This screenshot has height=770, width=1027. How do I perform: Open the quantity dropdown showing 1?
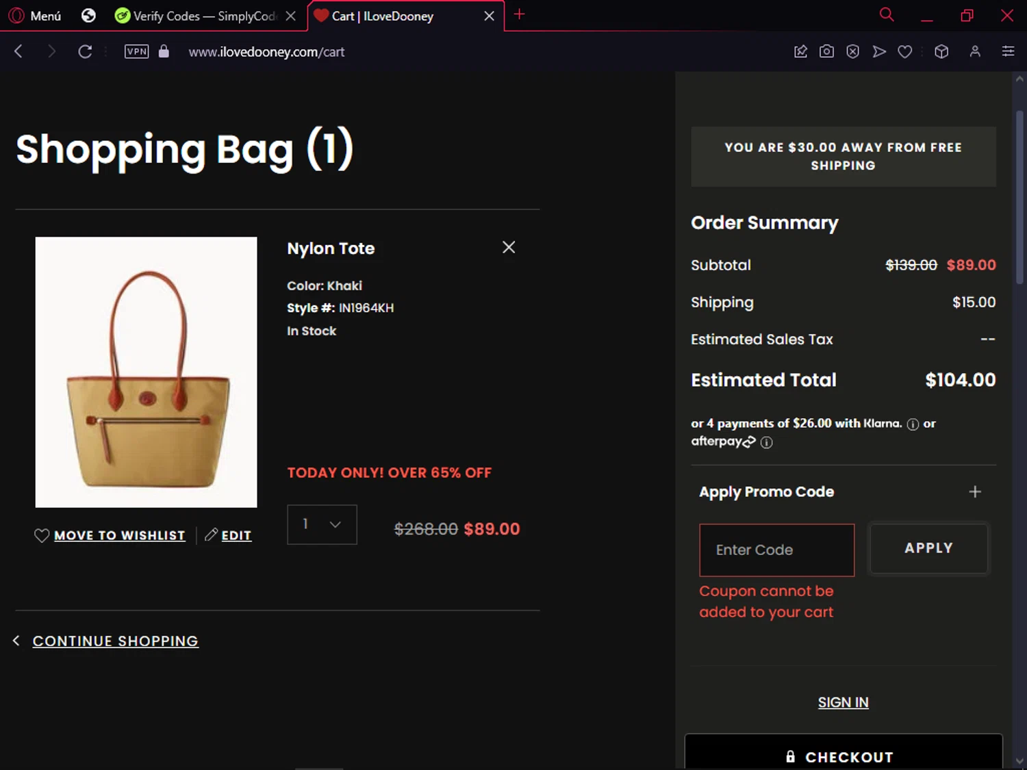(322, 524)
